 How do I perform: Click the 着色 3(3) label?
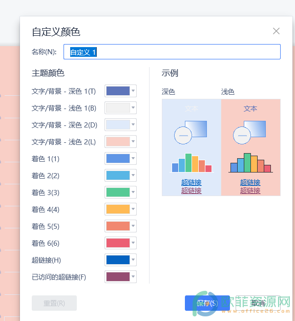46,192
